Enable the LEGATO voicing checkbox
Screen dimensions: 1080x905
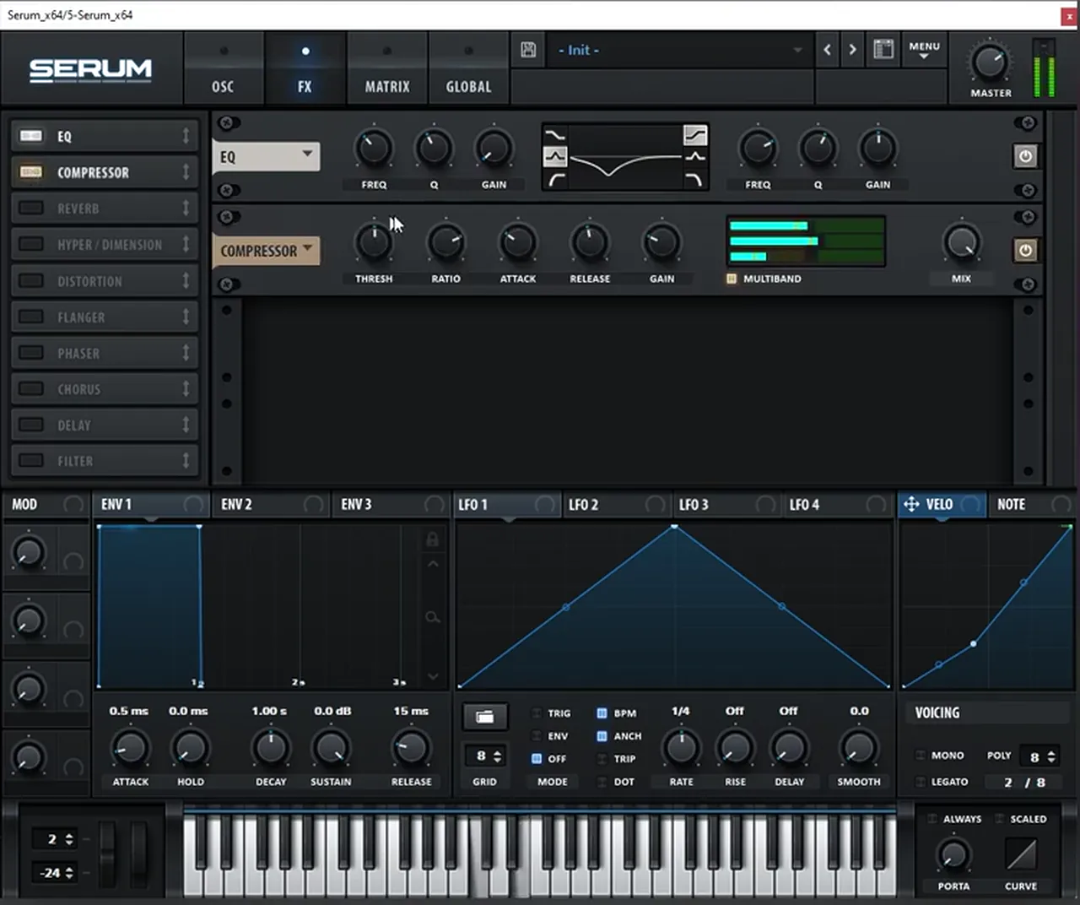tap(921, 782)
